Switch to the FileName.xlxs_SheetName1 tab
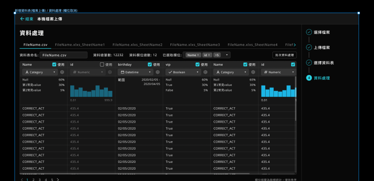374x181 pixels. (x=80, y=45)
